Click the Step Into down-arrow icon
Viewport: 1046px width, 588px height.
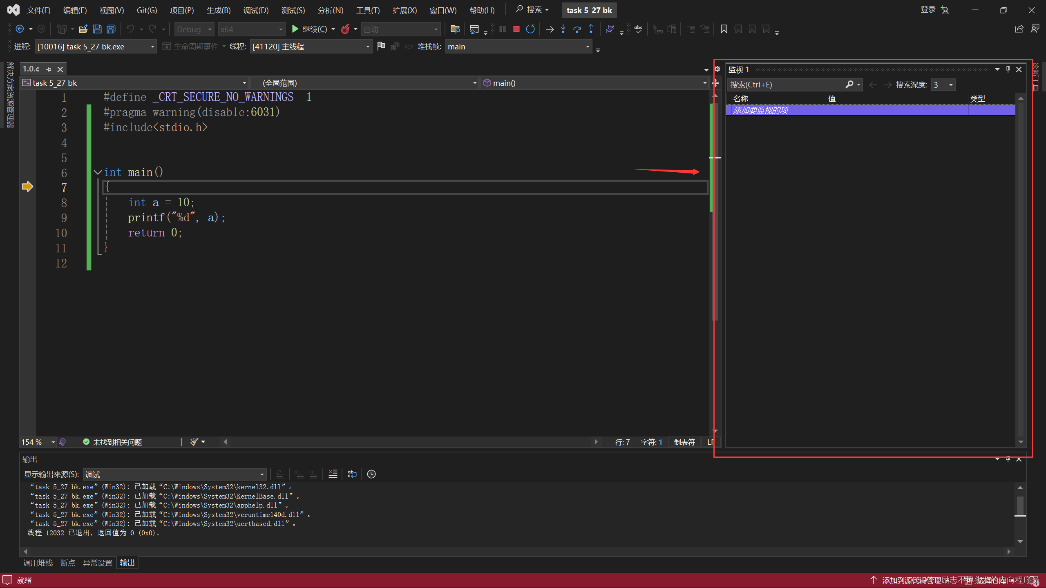563,29
